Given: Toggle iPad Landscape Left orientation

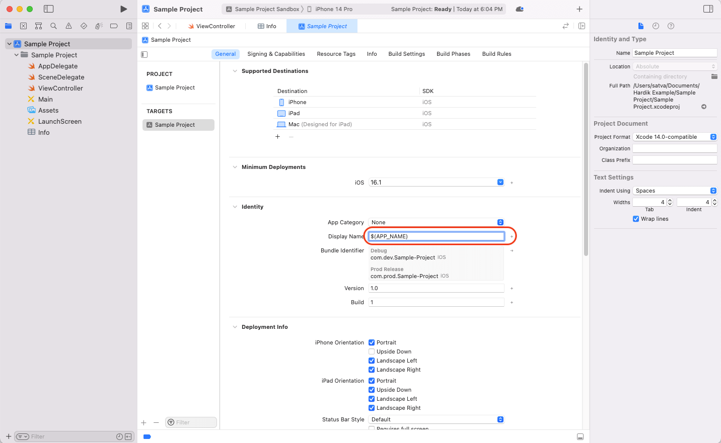Looking at the screenshot, I should coord(372,399).
